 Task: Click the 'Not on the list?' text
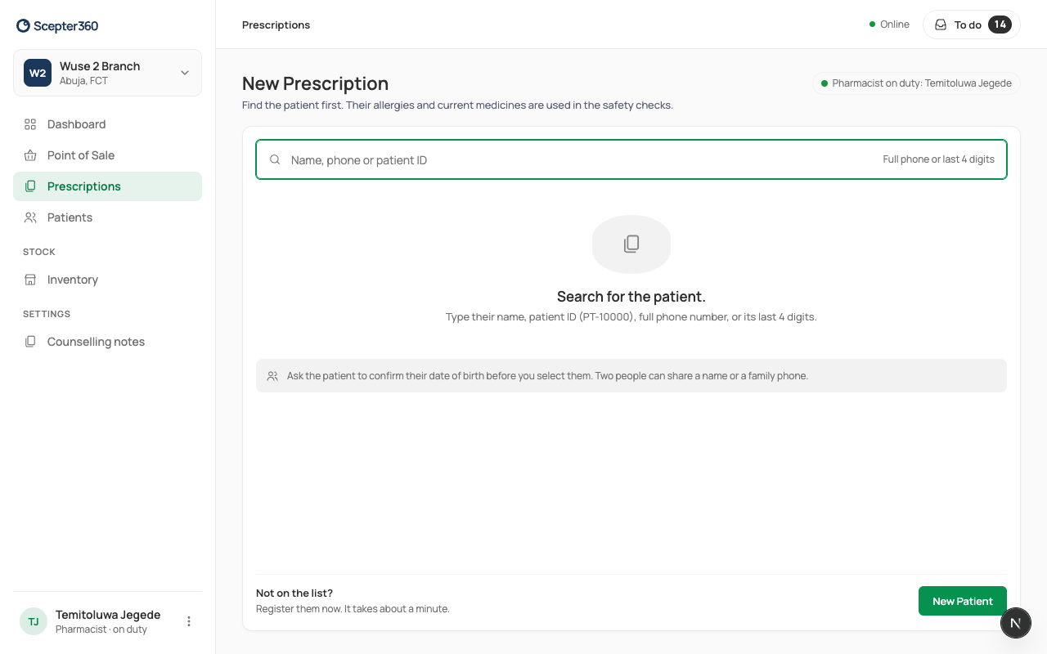click(294, 593)
